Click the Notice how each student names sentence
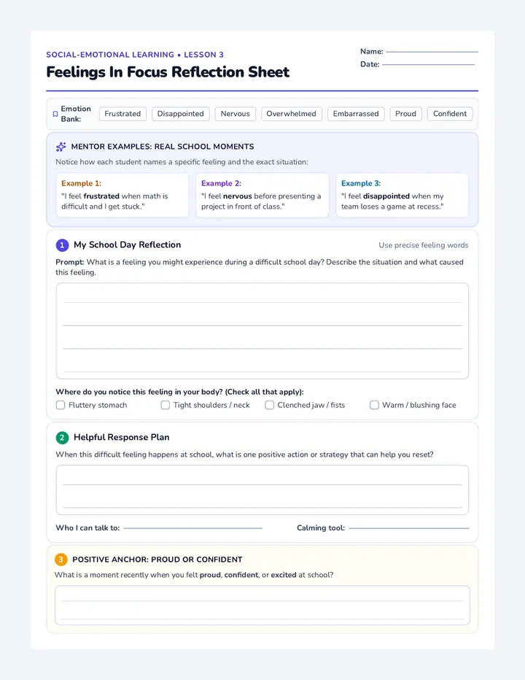 pyautogui.click(x=182, y=162)
